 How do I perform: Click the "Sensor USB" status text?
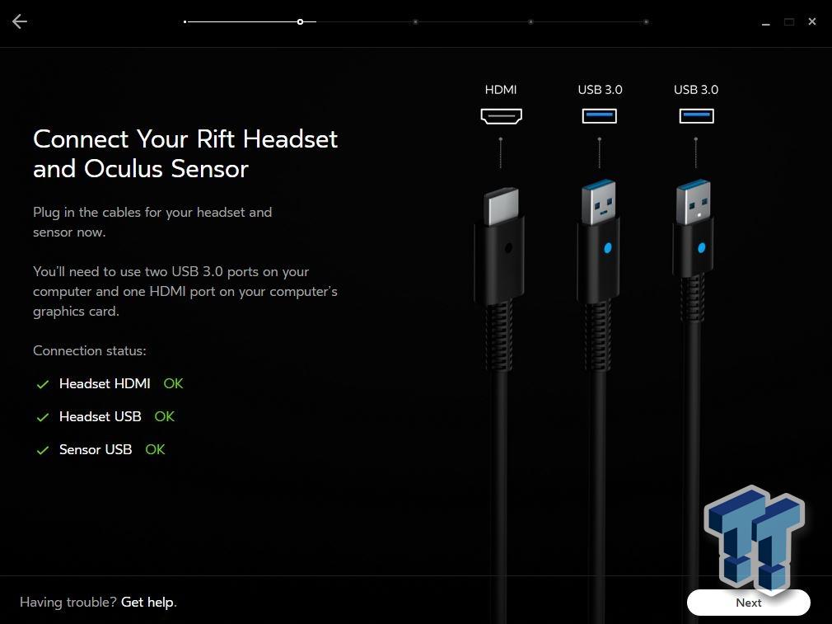[x=96, y=449]
